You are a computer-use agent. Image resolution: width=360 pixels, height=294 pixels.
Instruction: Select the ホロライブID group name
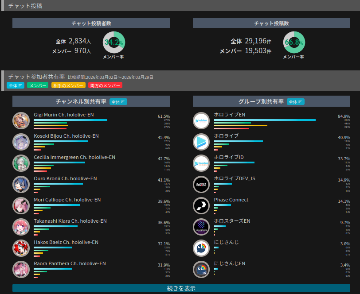229,157
